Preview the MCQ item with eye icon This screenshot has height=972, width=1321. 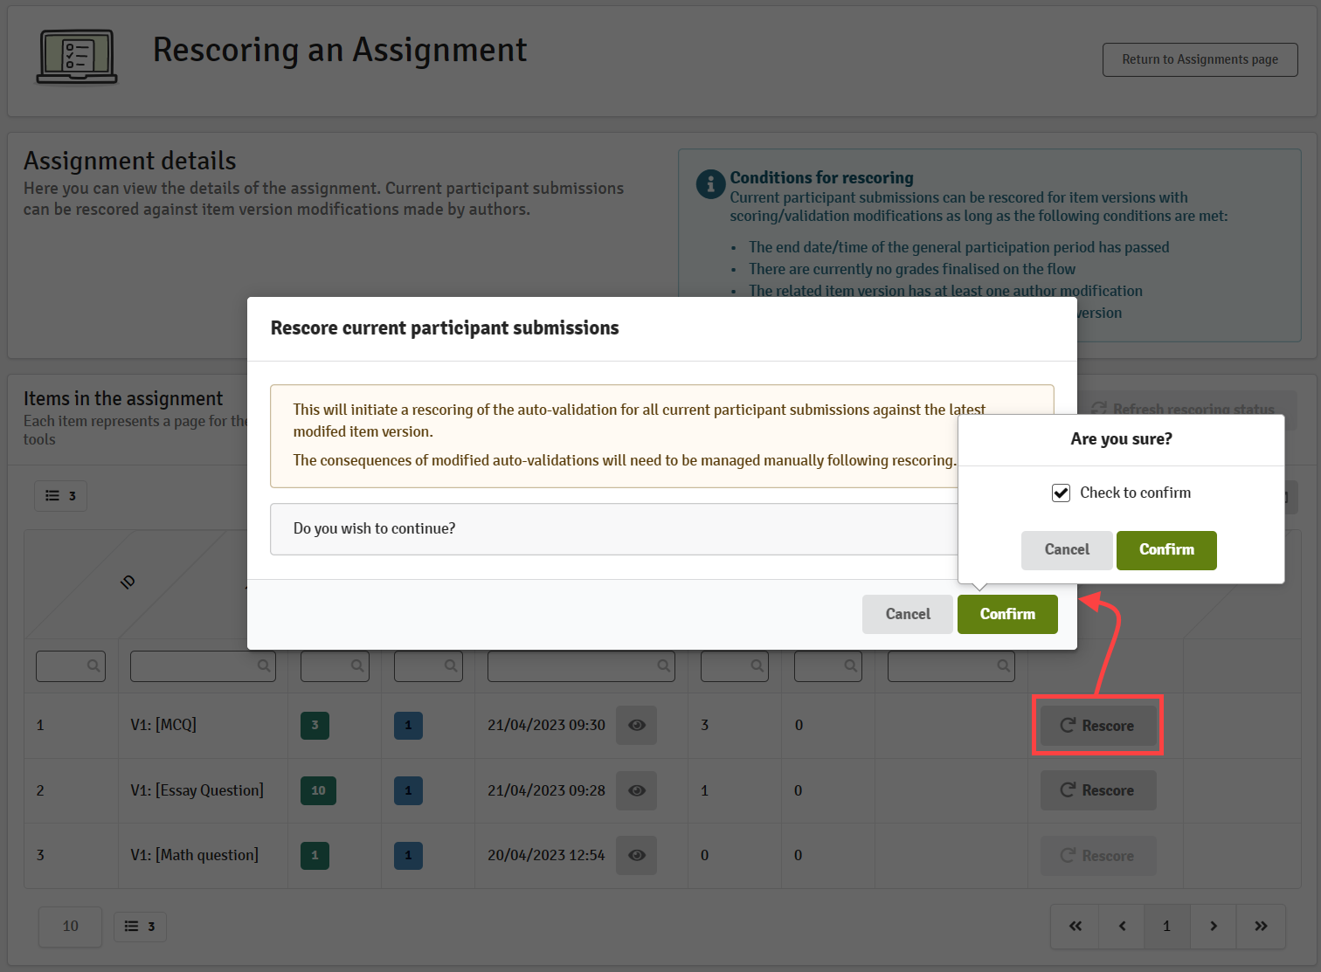pyautogui.click(x=636, y=725)
